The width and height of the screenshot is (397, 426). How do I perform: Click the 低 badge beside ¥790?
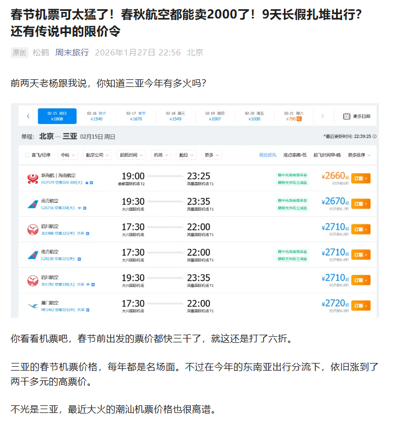pos(299,118)
